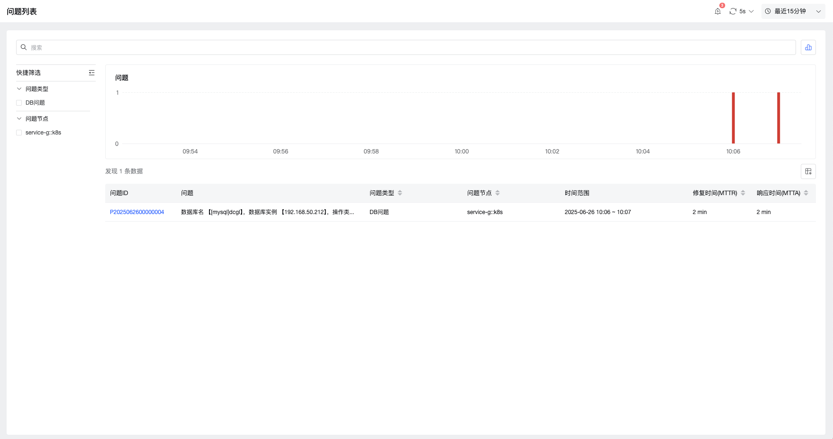Sort by 问题节点 column arrows
833x439 pixels.
(x=498, y=193)
